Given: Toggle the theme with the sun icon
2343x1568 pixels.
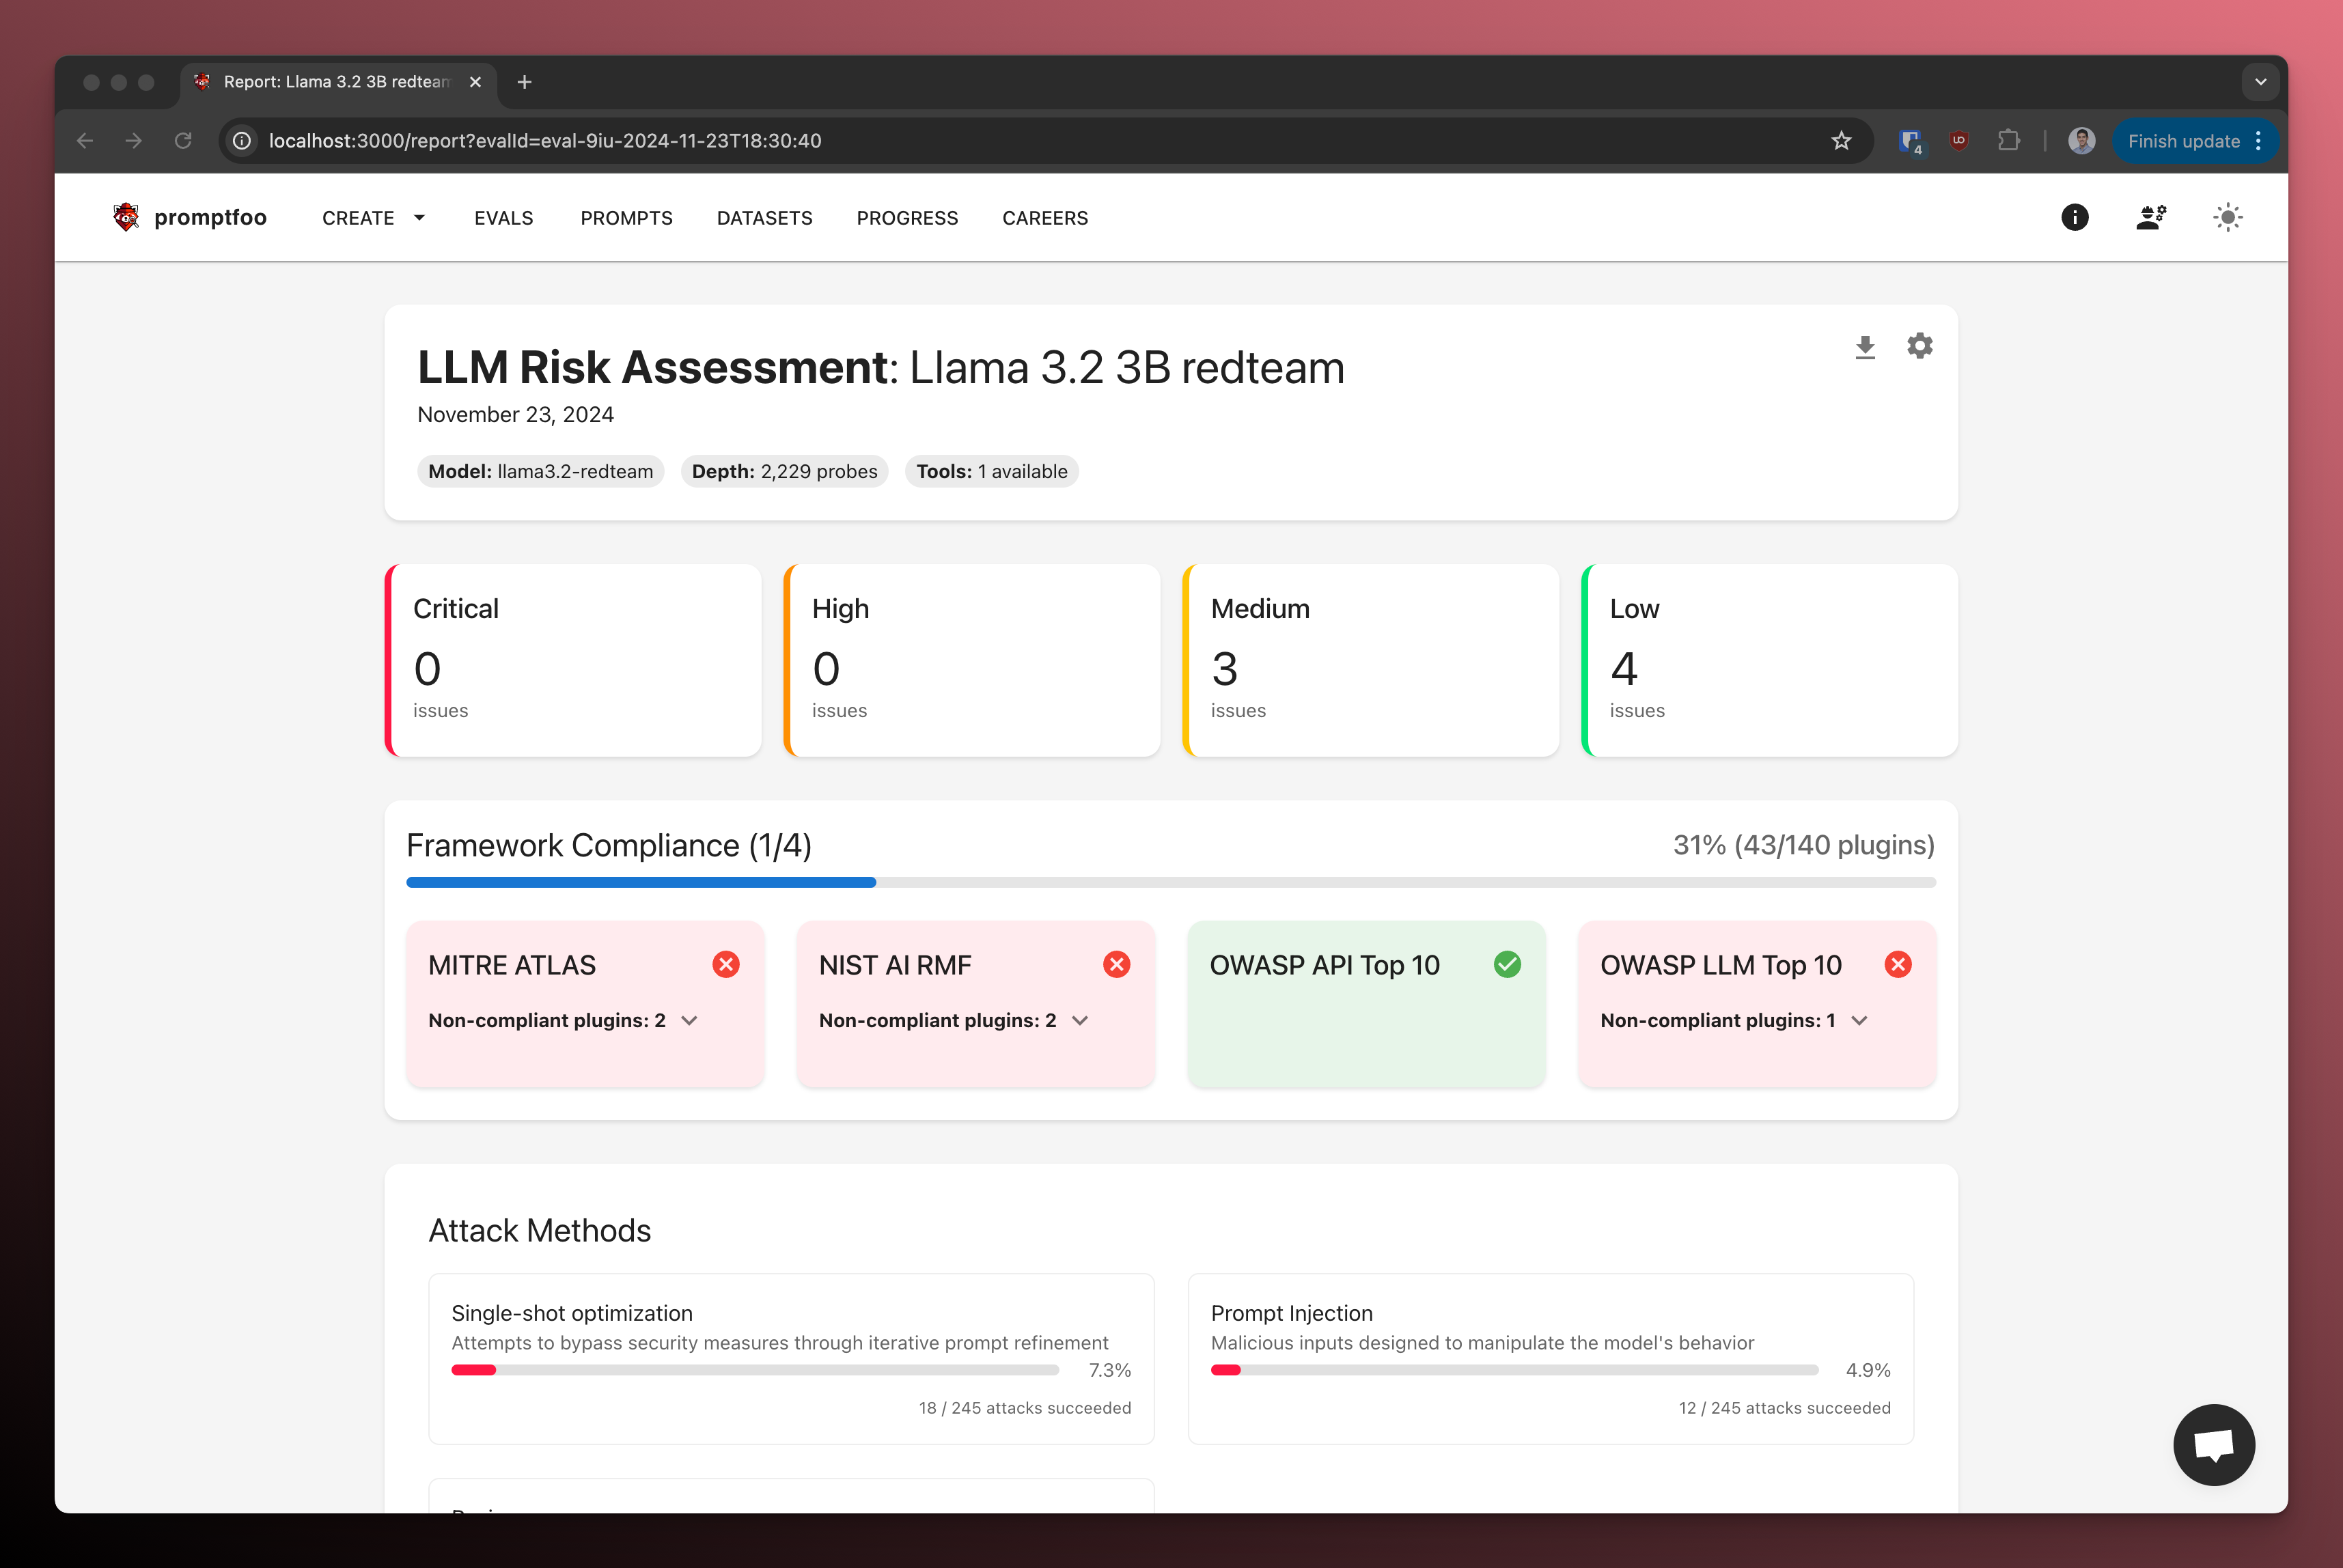Looking at the screenshot, I should click(2228, 217).
